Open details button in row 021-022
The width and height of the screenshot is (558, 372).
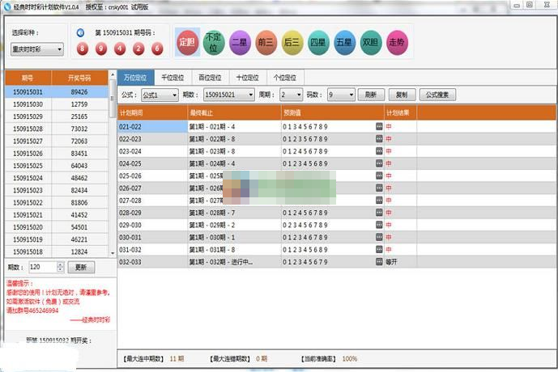tap(378, 127)
